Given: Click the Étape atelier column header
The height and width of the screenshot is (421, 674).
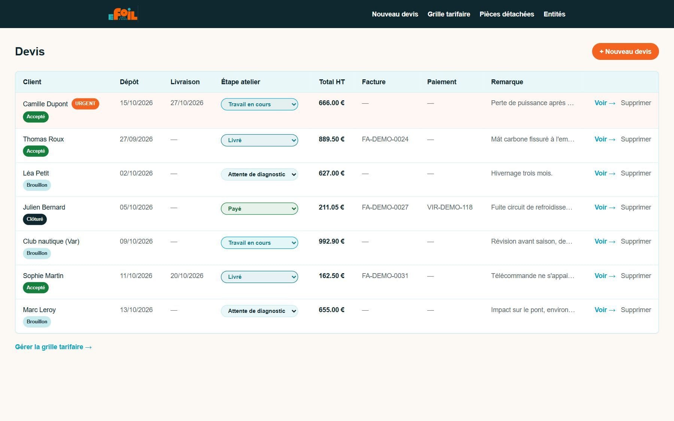Looking at the screenshot, I should coord(240,82).
